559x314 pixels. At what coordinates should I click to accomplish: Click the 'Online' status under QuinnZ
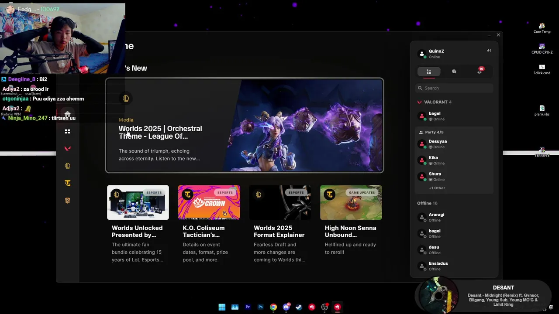point(434,57)
